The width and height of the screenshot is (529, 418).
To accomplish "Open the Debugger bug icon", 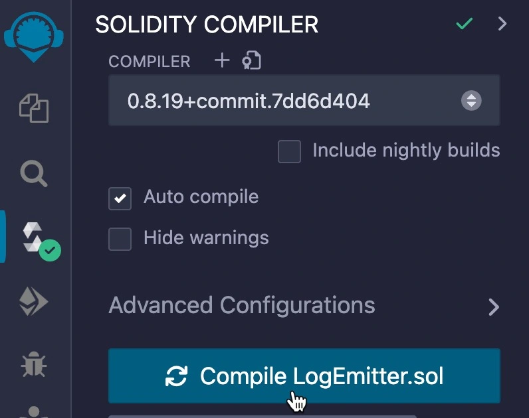I will 33,364.
